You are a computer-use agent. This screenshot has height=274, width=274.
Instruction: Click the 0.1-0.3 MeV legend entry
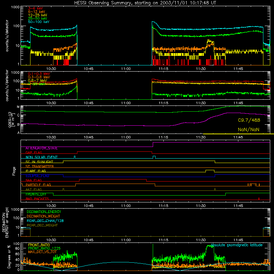click(x=39, y=74)
